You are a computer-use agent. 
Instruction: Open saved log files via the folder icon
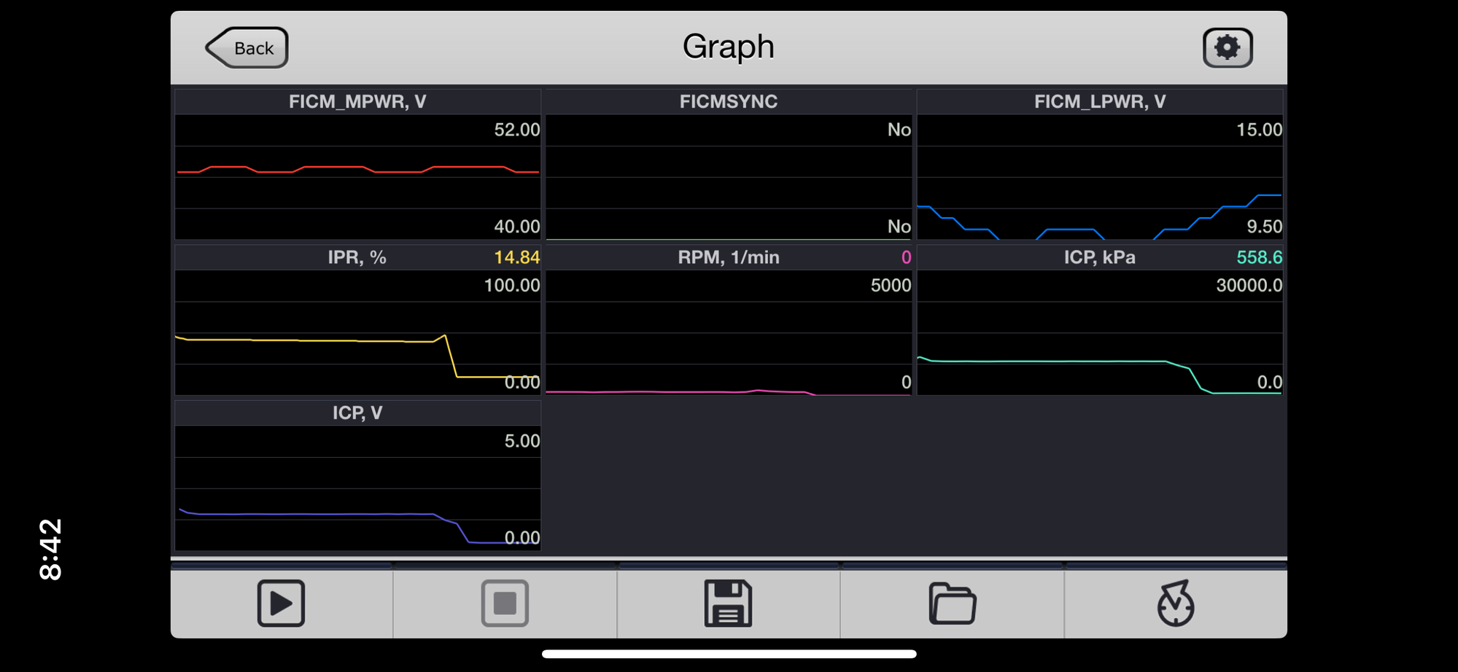pos(953,603)
